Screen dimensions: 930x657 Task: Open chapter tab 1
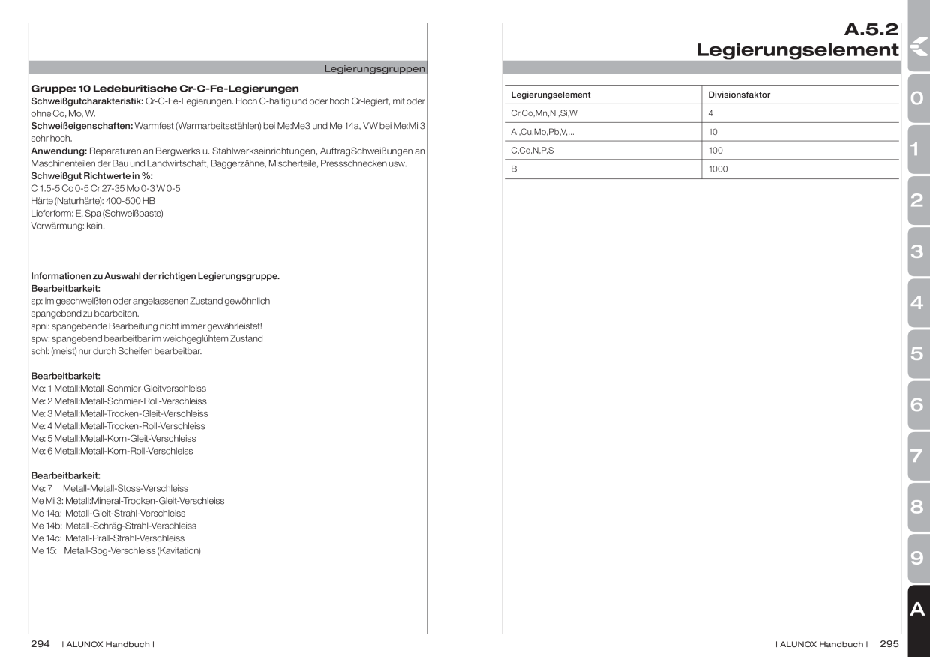[918, 151]
